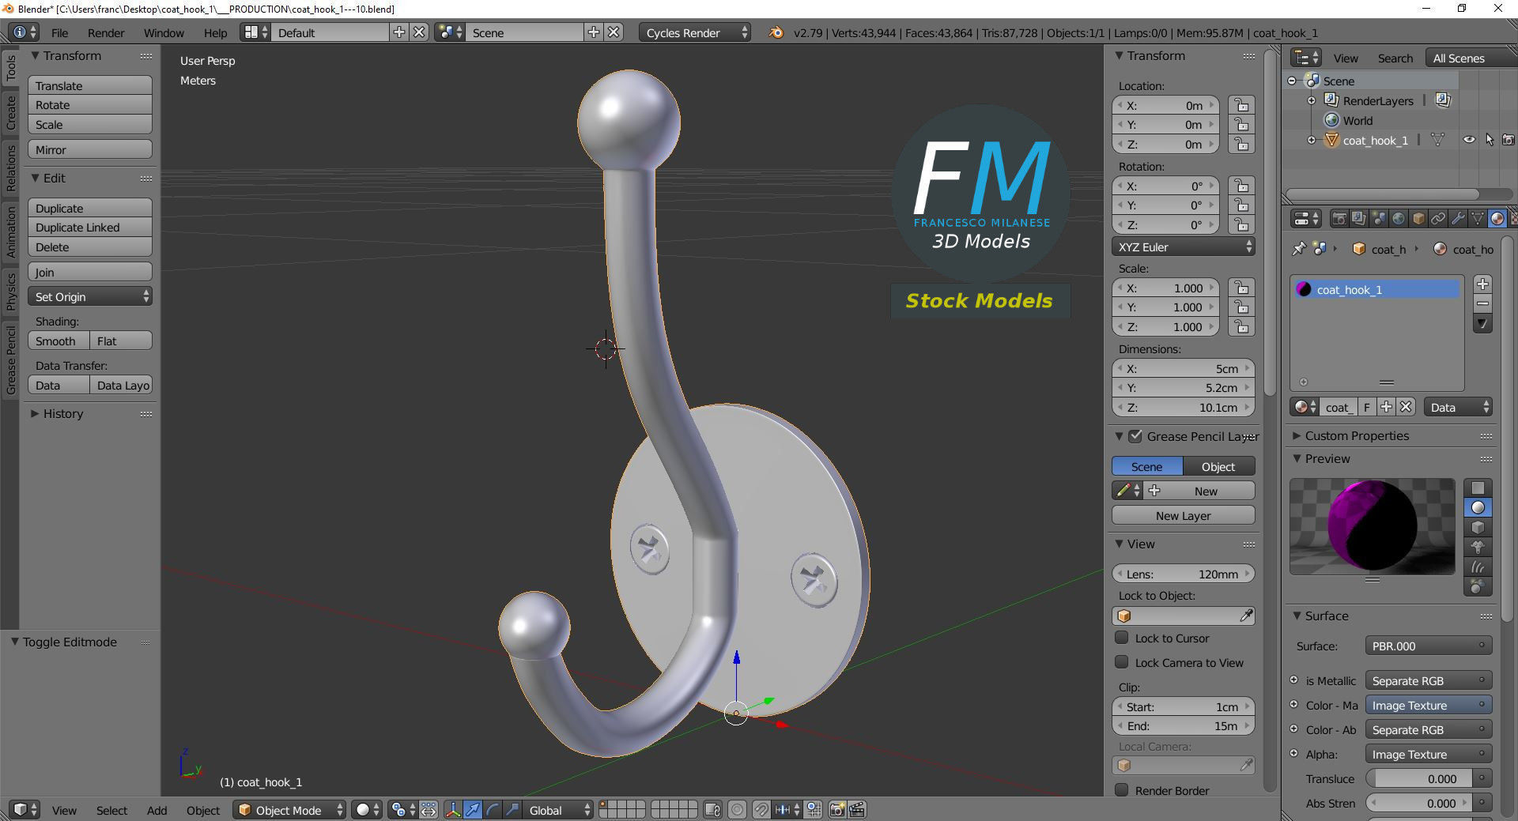The width and height of the screenshot is (1518, 821).
Task: Open the Object properties tab (orange cube)
Action: tap(1418, 219)
